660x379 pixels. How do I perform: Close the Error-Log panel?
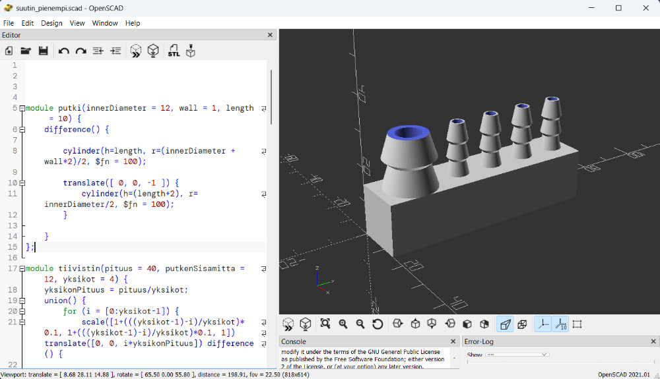click(653, 341)
